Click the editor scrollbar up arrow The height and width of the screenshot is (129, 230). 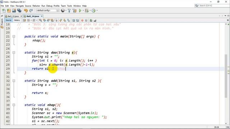[226, 24]
